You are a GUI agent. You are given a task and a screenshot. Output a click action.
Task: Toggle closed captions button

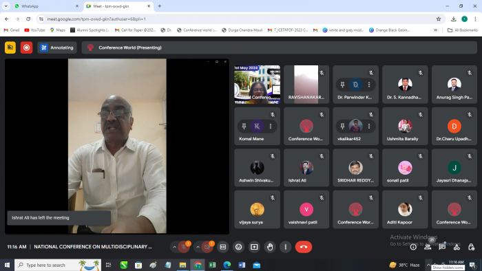coord(223,247)
